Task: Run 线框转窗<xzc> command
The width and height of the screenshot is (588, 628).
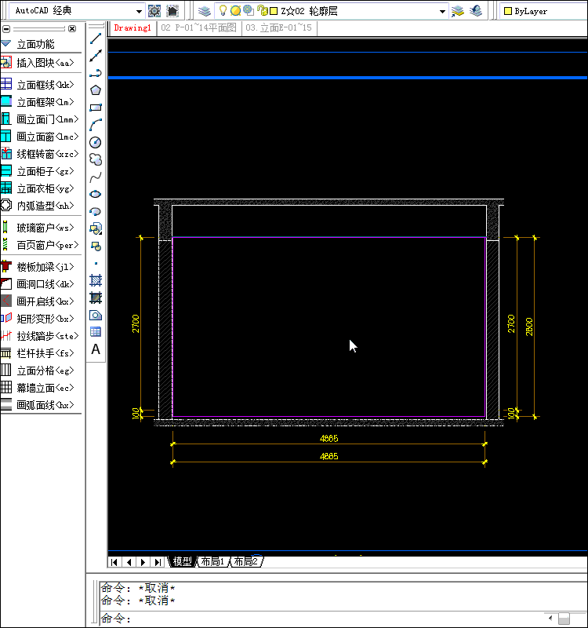Action: 41,154
